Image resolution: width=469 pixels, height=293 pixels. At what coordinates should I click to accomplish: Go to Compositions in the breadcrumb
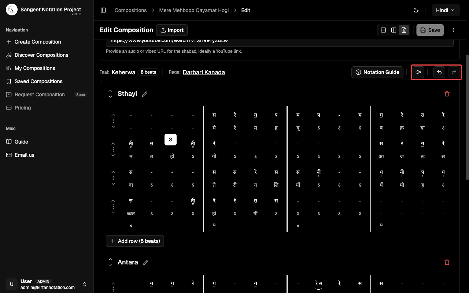130,10
